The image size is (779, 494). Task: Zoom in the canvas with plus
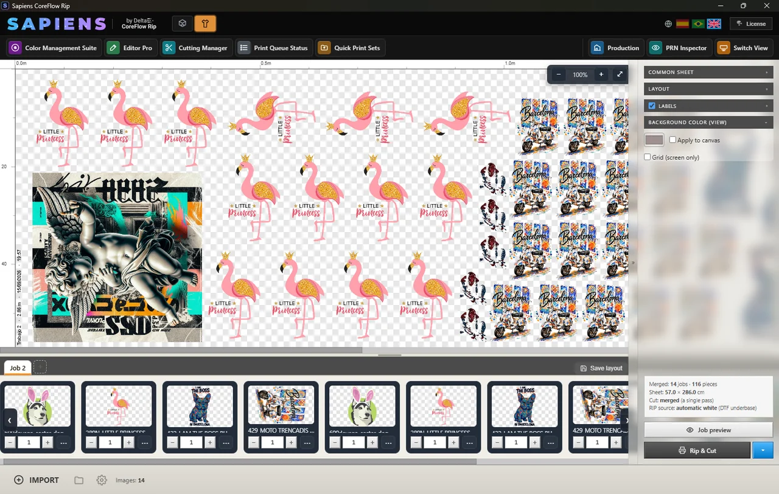tap(601, 75)
